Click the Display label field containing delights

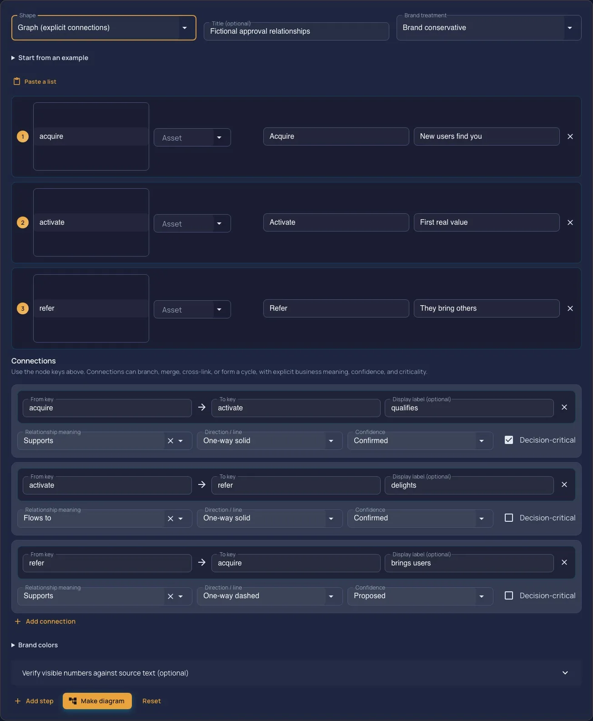pos(469,485)
